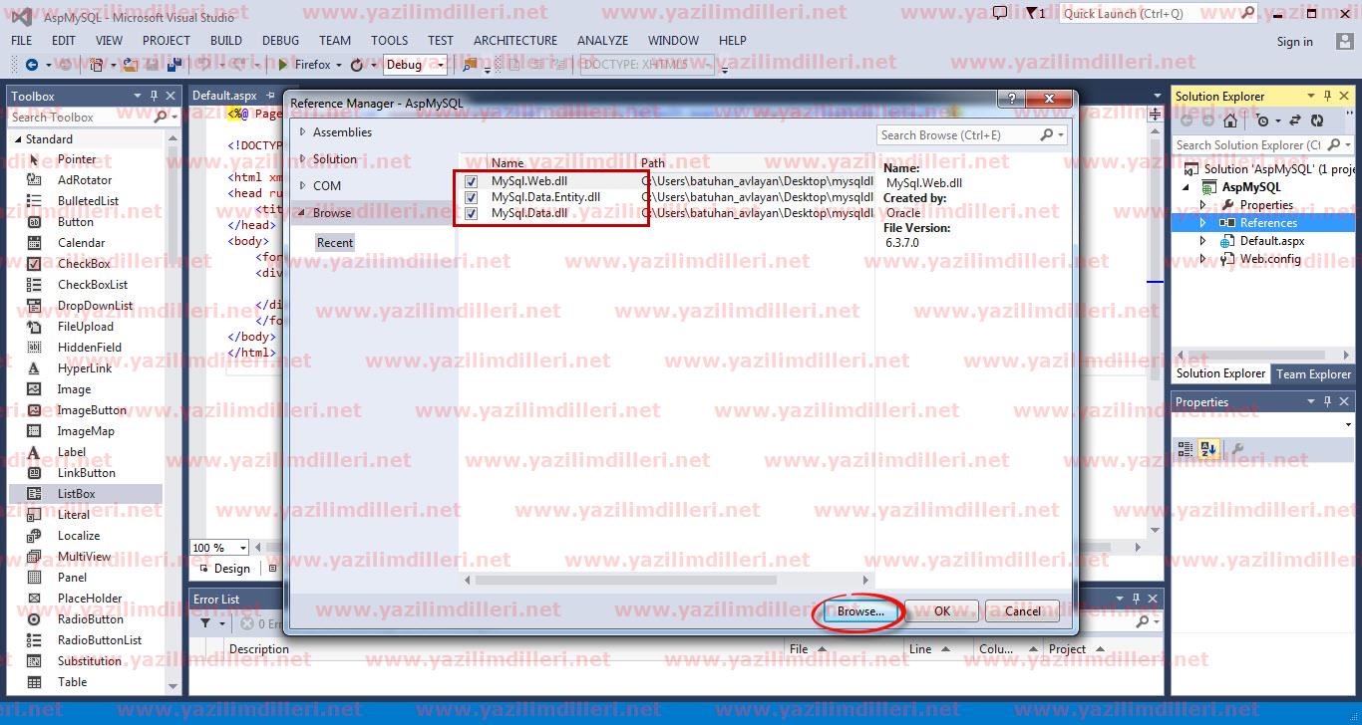Click the Browse... button
1362x725 pixels.
[x=860, y=611]
